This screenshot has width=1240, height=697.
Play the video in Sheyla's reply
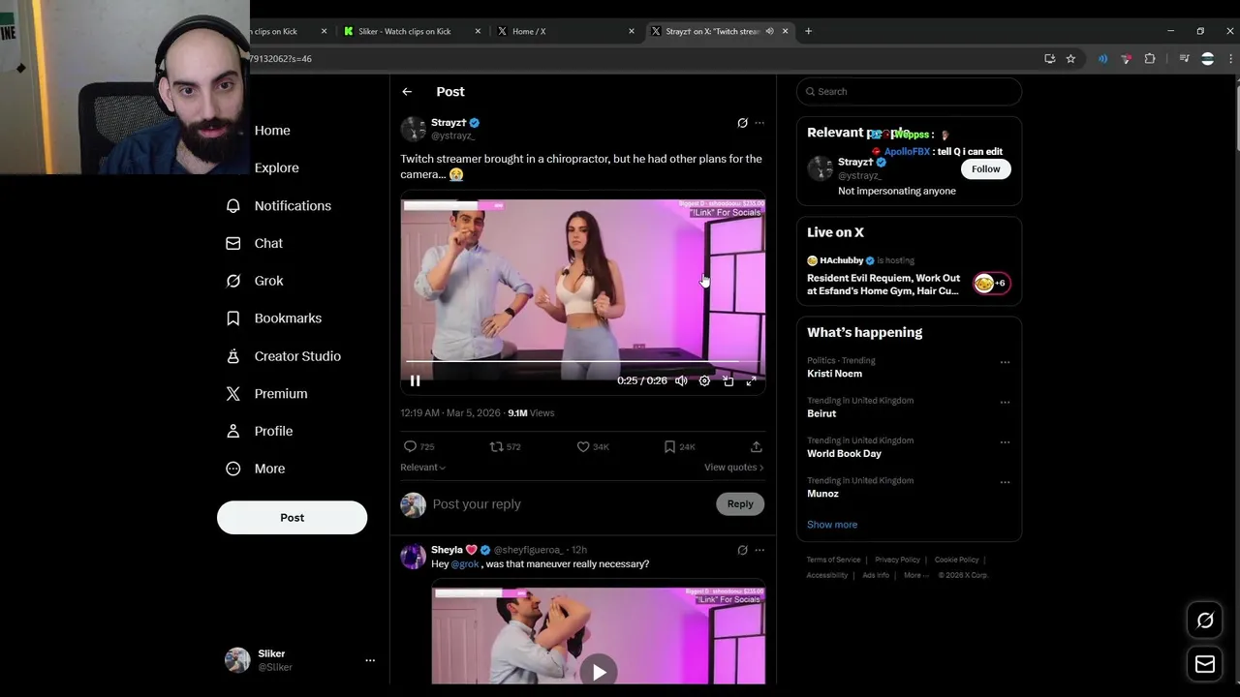[599, 671]
